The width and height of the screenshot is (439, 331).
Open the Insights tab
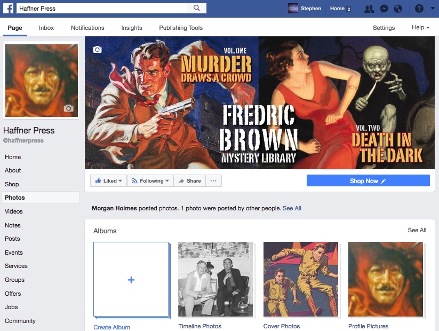pos(132,28)
